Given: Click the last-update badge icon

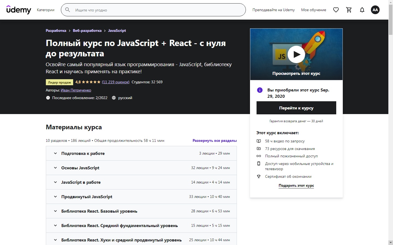Looking at the screenshot, I should [48, 98].
